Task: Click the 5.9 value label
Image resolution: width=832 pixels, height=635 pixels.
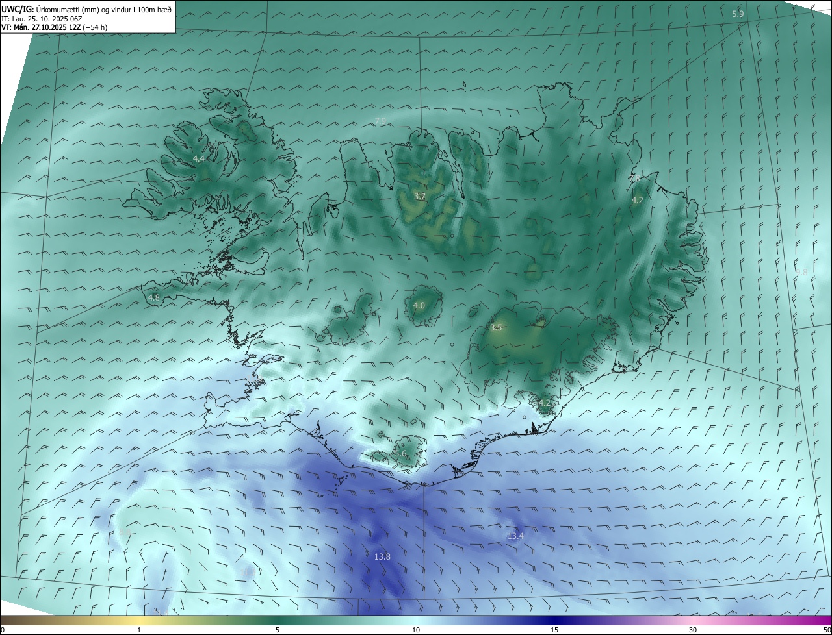Action: (x=738, y=14)
